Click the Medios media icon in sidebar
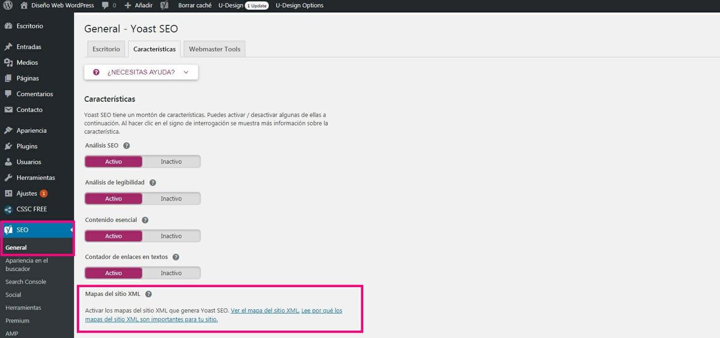Image resolution: width=720 pixels, height=338 pixels. click(x=8, y=62)
